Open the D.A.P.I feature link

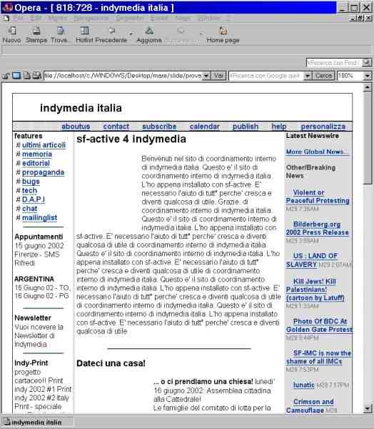tap(34, 199)
